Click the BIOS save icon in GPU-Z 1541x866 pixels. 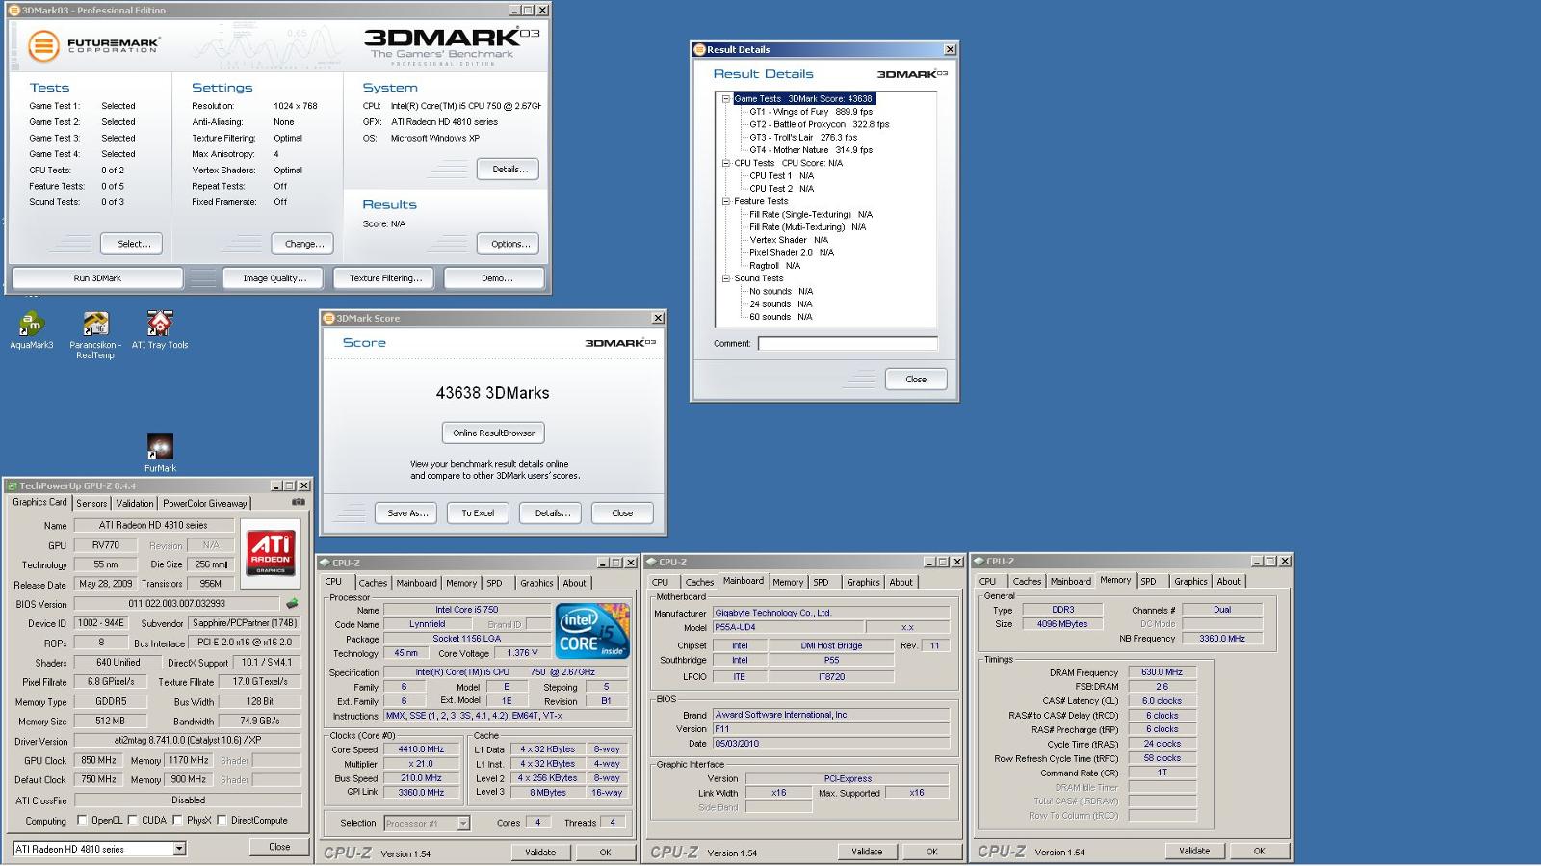(292, 604)
